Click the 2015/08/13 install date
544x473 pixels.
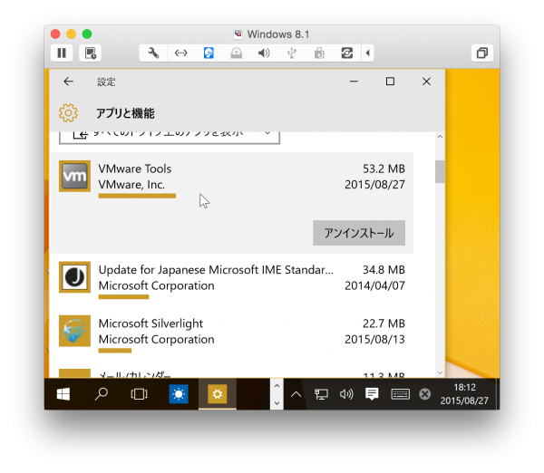[374, 340]
